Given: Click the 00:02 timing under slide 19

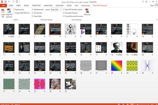Looking at the screenshot, I should (135, 55).
